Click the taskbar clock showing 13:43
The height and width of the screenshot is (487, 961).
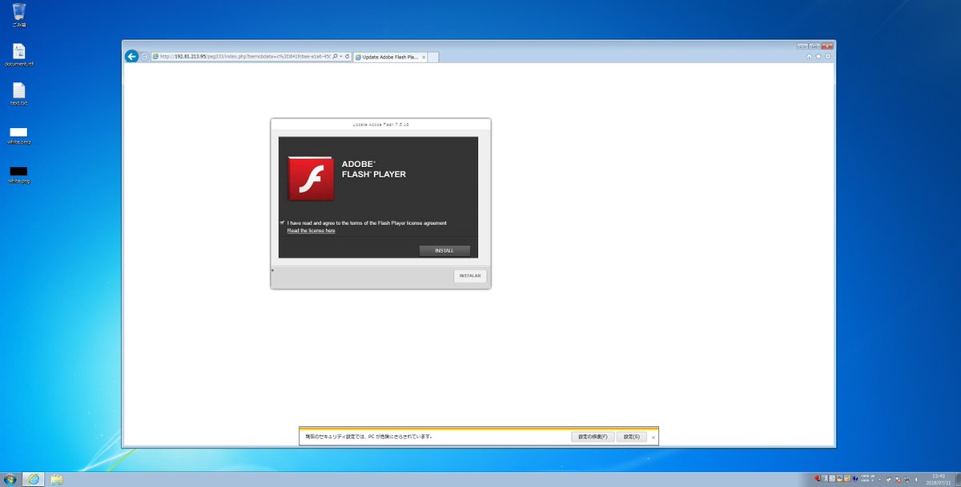(939, 479)
